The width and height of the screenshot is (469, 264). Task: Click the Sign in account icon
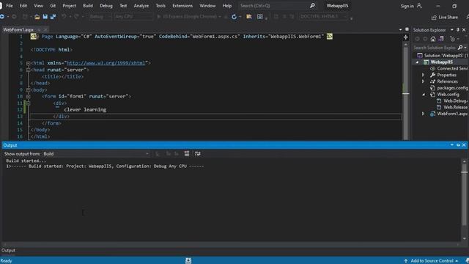[x=419, y=6]
